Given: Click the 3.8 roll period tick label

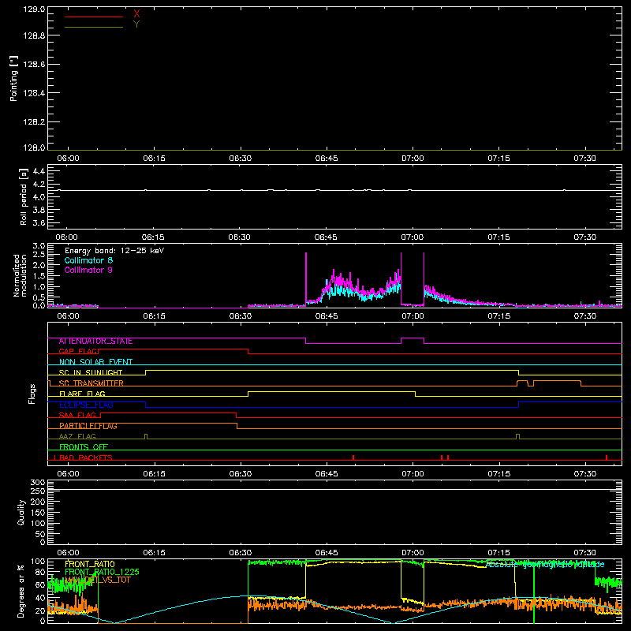Looking at the screenshot, I should pyautogui.click(x=39, y=210).
